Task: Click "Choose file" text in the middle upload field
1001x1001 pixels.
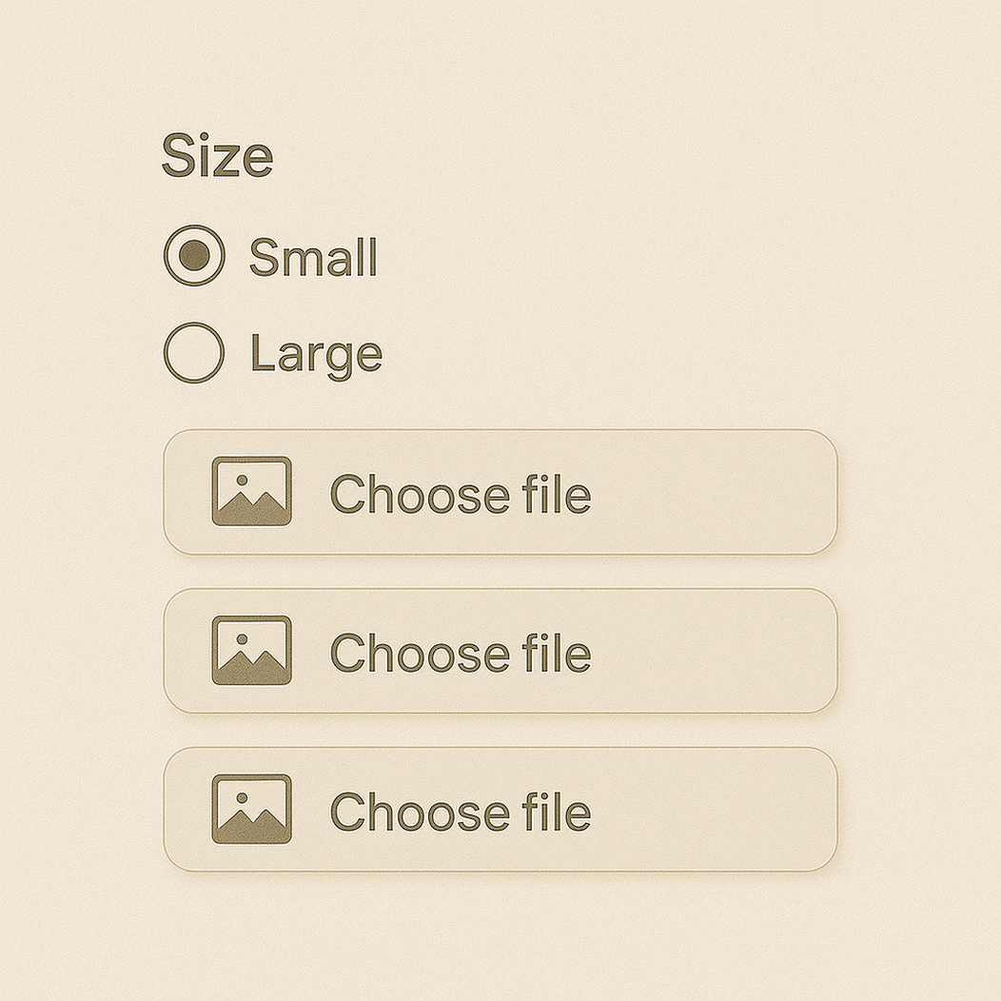Action: click(x=461, y=654)
